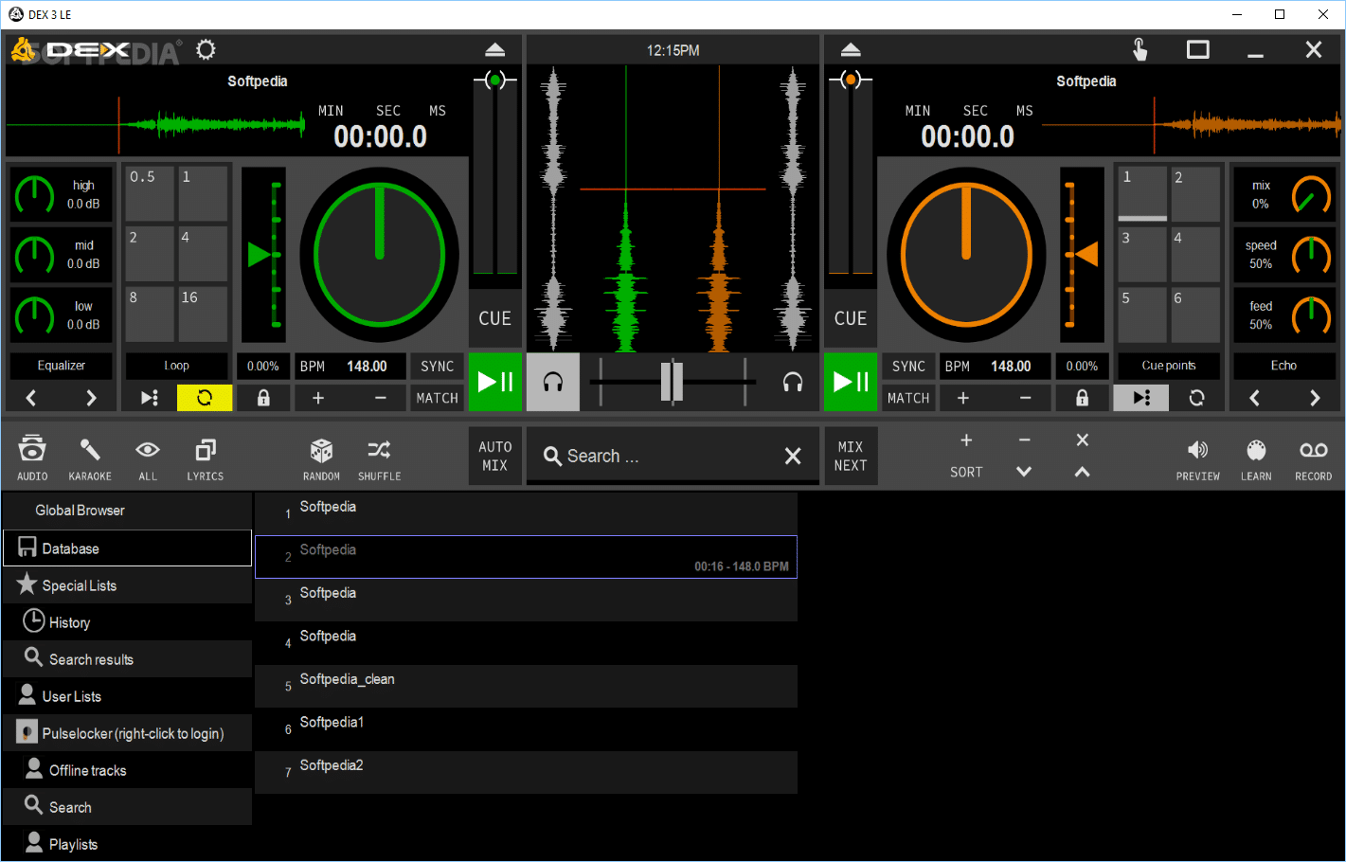Select right deck cue play mode icon
The image size is (1346, 862).
click(1141, 398)
